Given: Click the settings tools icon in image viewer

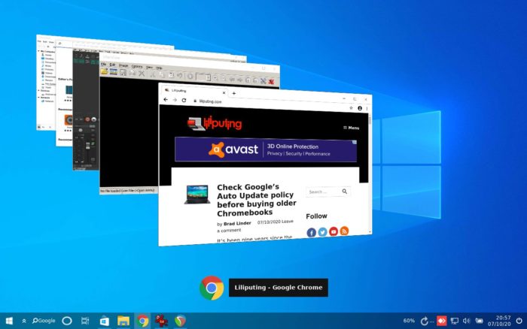Looking at the screenshot, I should point(263,81).
